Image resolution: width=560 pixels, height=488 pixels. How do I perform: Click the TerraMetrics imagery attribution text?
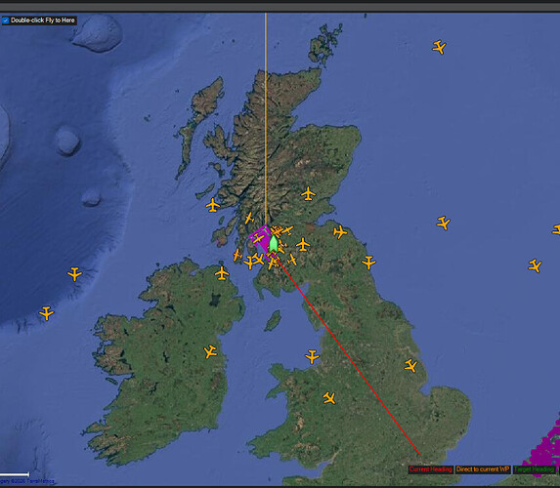27,481
